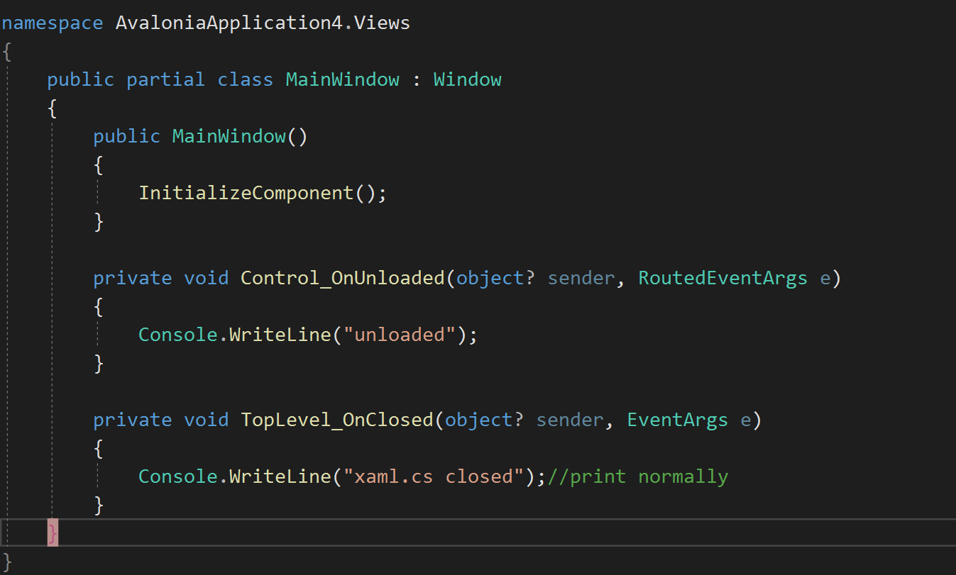Click the namespace keyword on line one
956x575 pixels.
(x=51, y=22)
